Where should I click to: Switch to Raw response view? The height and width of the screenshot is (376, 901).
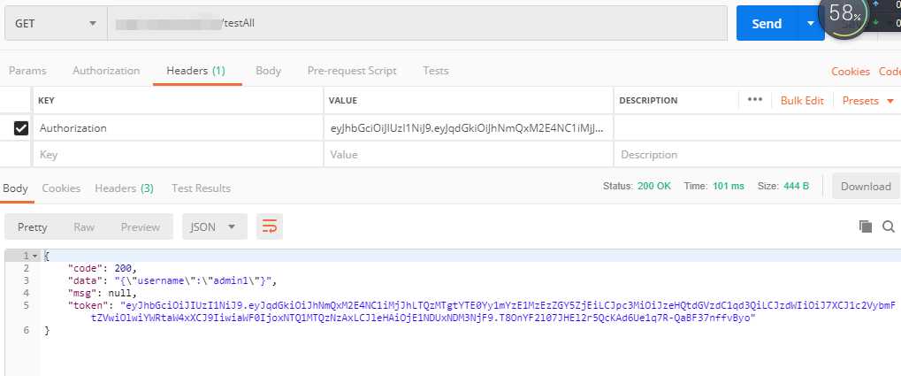pyautogui.click(x=84, y=227)
